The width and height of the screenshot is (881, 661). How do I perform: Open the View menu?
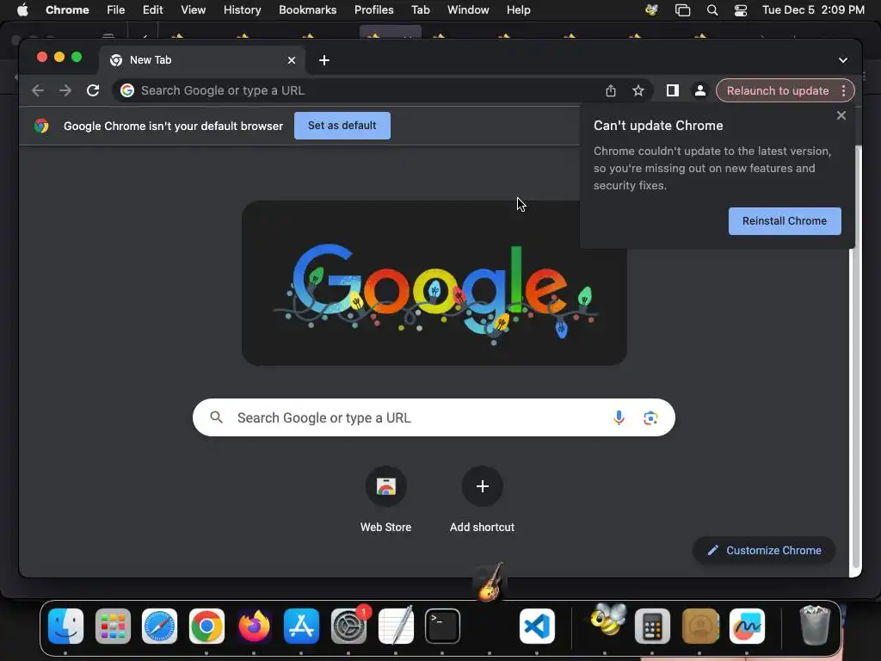pyautogui.click(x=193, y=9)
